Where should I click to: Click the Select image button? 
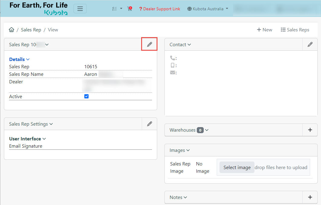point(237,168)
